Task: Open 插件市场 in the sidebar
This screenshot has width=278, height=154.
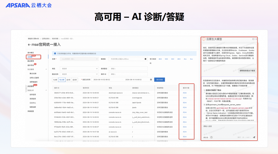Action: [31, 65]
